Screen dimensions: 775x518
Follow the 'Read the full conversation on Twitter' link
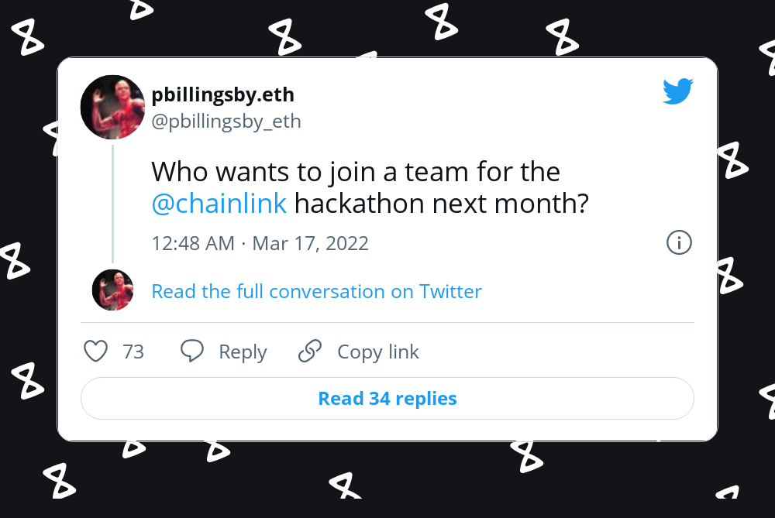tap(316, 291)
